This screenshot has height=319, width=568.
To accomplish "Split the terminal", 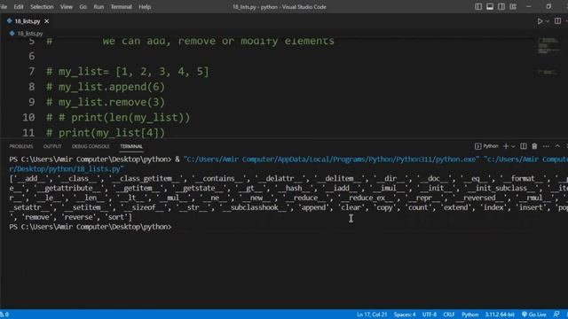I will pyautogui.click(x=524, y=146).
